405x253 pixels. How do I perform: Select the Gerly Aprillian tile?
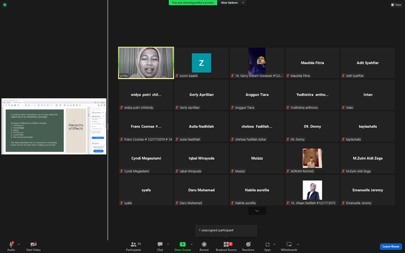[201, 95]
